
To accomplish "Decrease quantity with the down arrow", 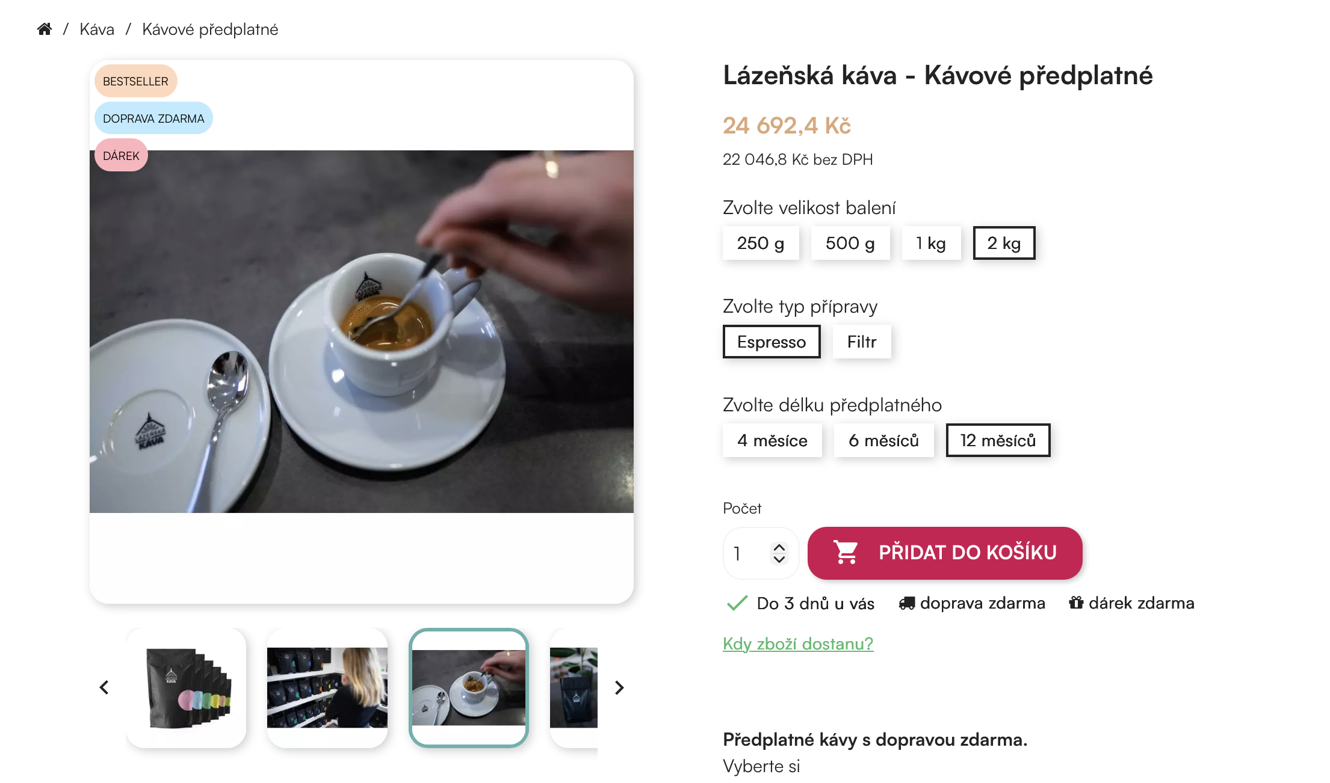I will [779, 559].
